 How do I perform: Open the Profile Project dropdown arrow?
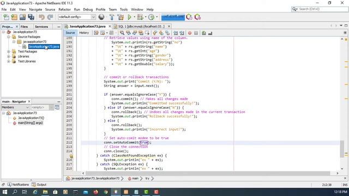tap(157, 17)
